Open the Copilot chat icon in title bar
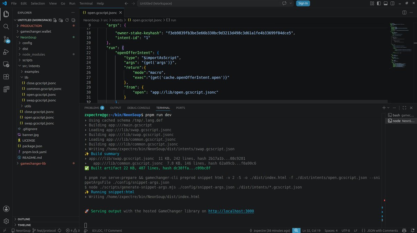The width and height of the screenshot is (417, 233). click(x=284, y=3)
